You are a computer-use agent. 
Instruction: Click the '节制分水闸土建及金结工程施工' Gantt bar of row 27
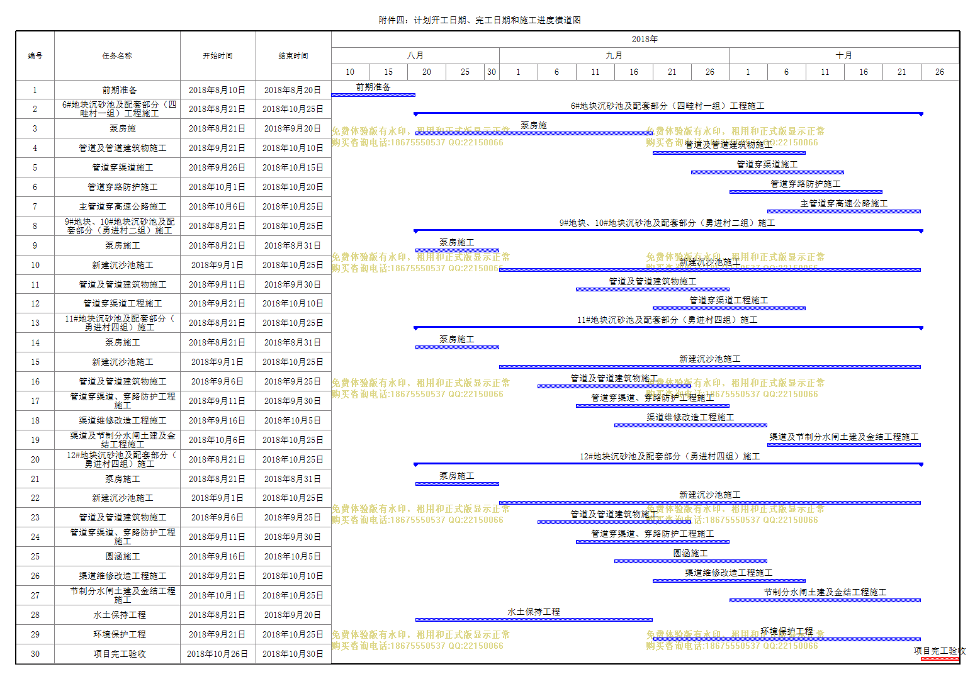[x=825, y=600]
